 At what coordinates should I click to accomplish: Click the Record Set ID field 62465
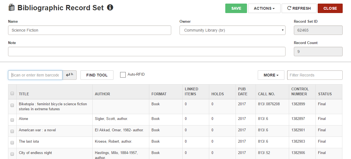(x=318, y=30)
